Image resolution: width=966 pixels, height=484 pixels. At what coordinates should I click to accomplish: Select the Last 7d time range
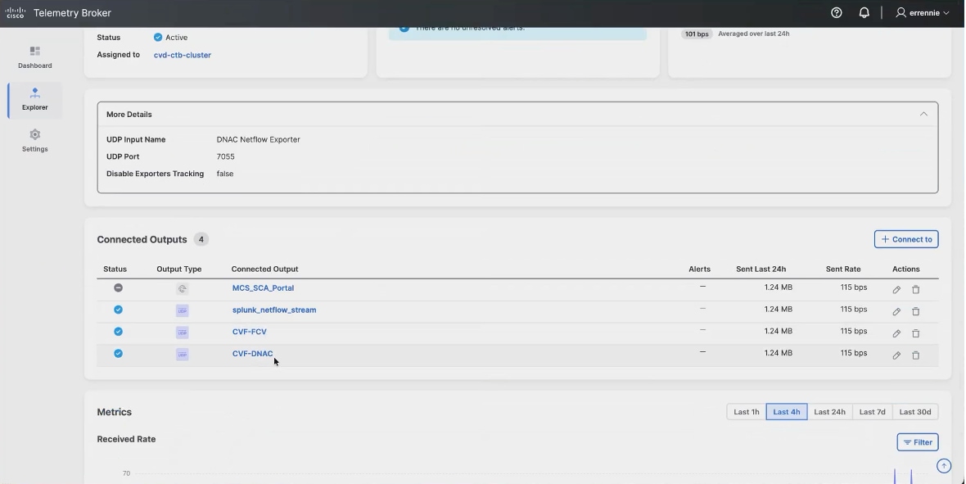[x=873, y=412]
